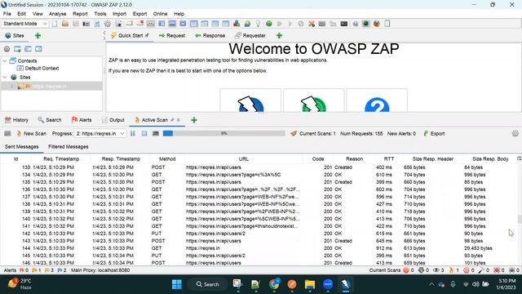Open the Online menu
The height and width of the screenshot is (294, 522).
click(160, 14)
